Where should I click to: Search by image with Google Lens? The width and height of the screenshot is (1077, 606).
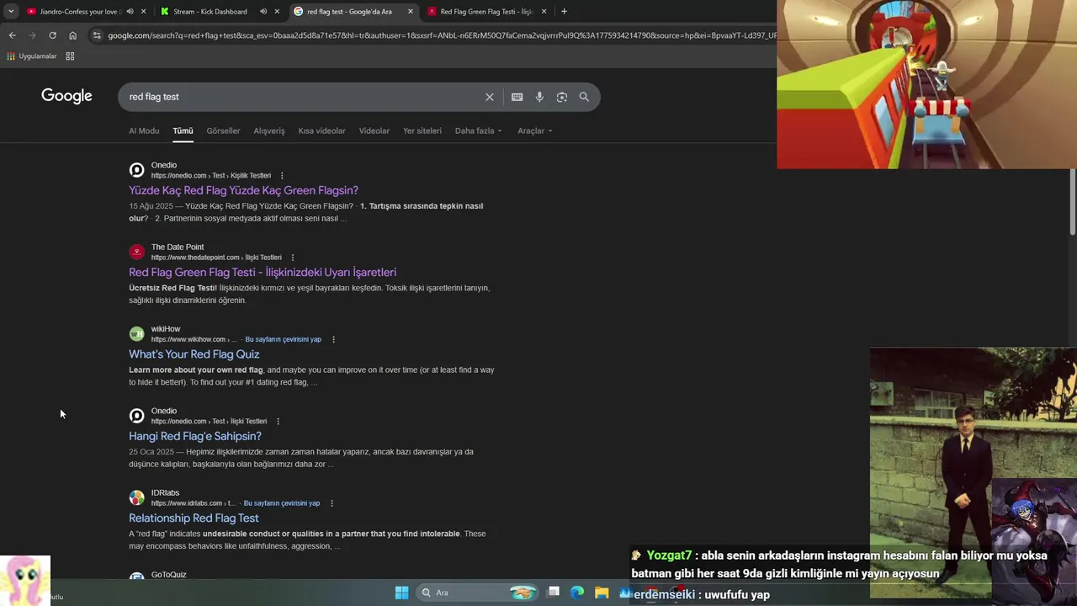coord(562,97)
